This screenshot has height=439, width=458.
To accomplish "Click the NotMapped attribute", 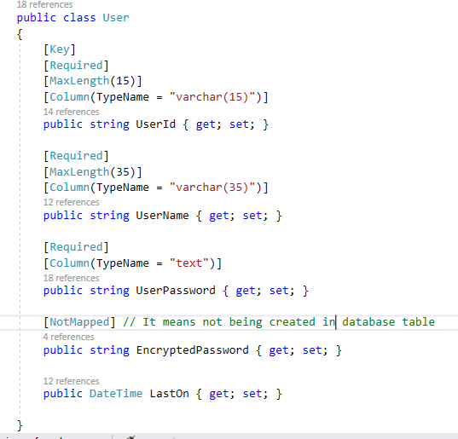I will pos(79,322).
